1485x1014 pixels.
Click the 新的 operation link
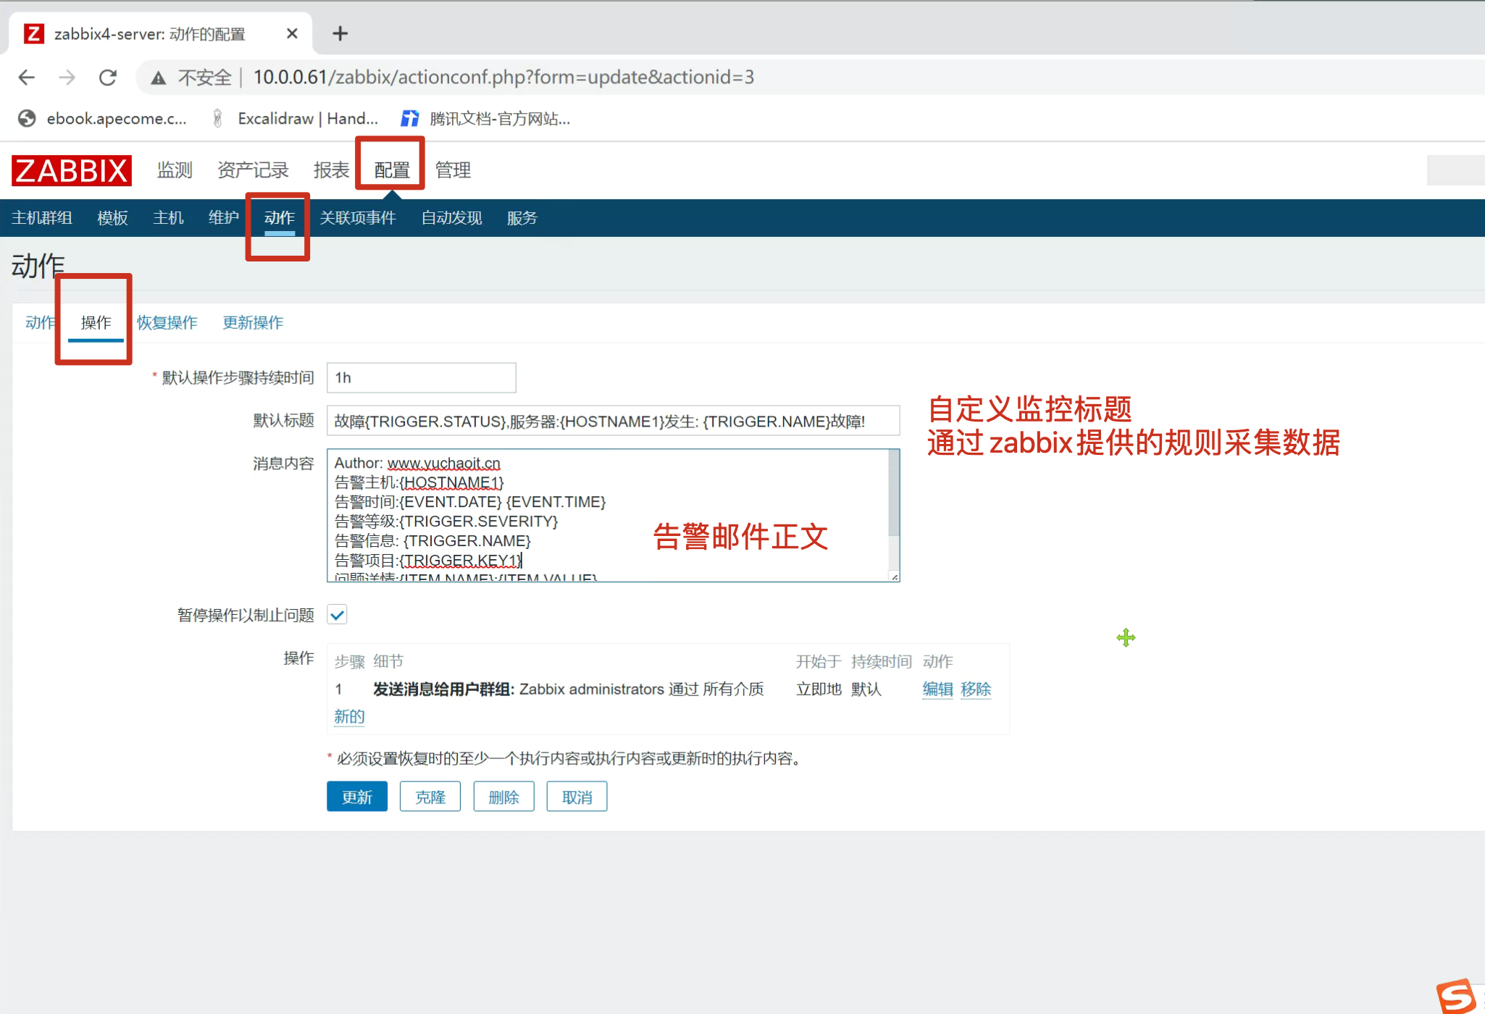(x=348, y=716)
